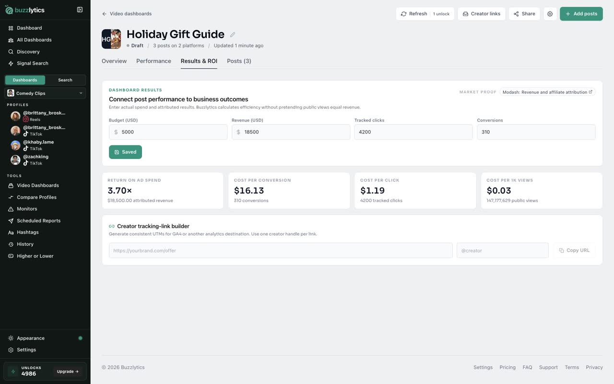Click the Saved button
The height and width of the screenshot is (384, 614).
point(125,152)
